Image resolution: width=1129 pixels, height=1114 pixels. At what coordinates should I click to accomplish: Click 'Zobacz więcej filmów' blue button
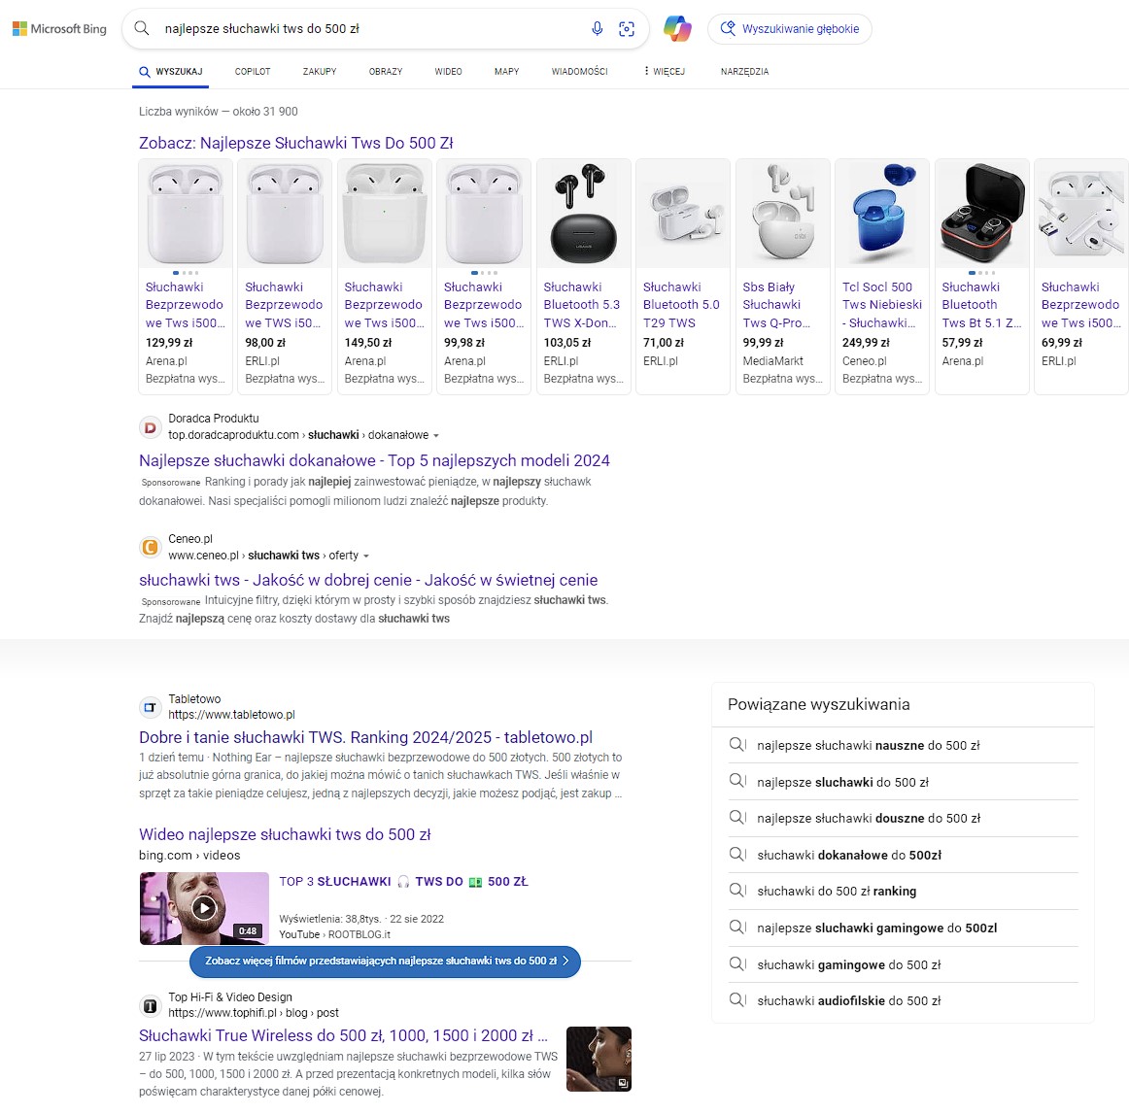click(x=385, y=962)
